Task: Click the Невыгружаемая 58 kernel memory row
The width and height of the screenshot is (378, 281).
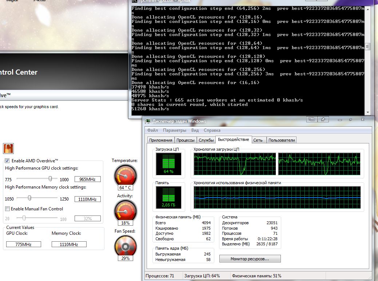Action: (183, 260)
